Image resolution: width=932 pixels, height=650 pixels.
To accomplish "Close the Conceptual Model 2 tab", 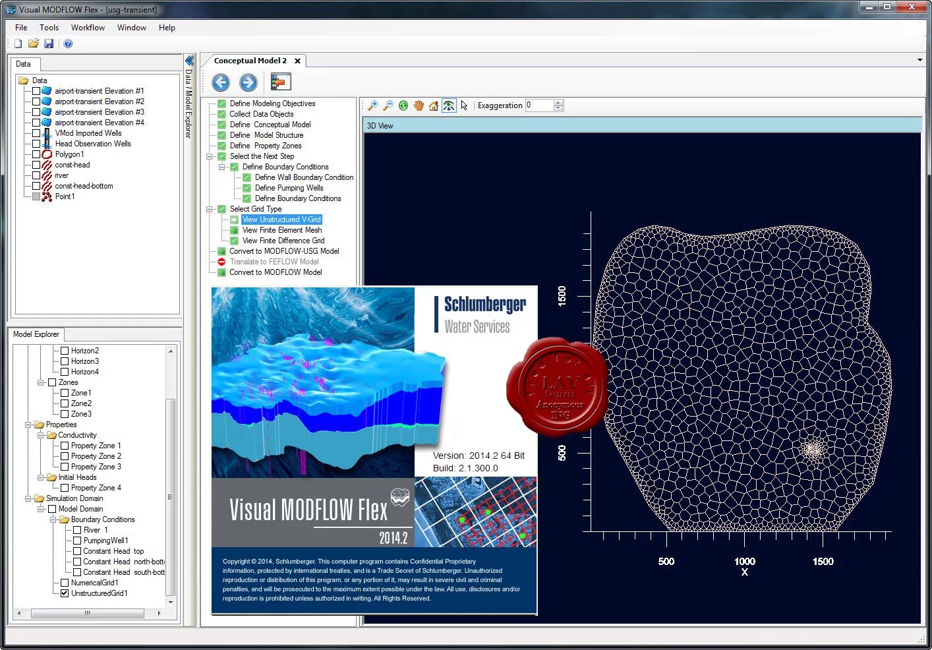I will (297, 61).
